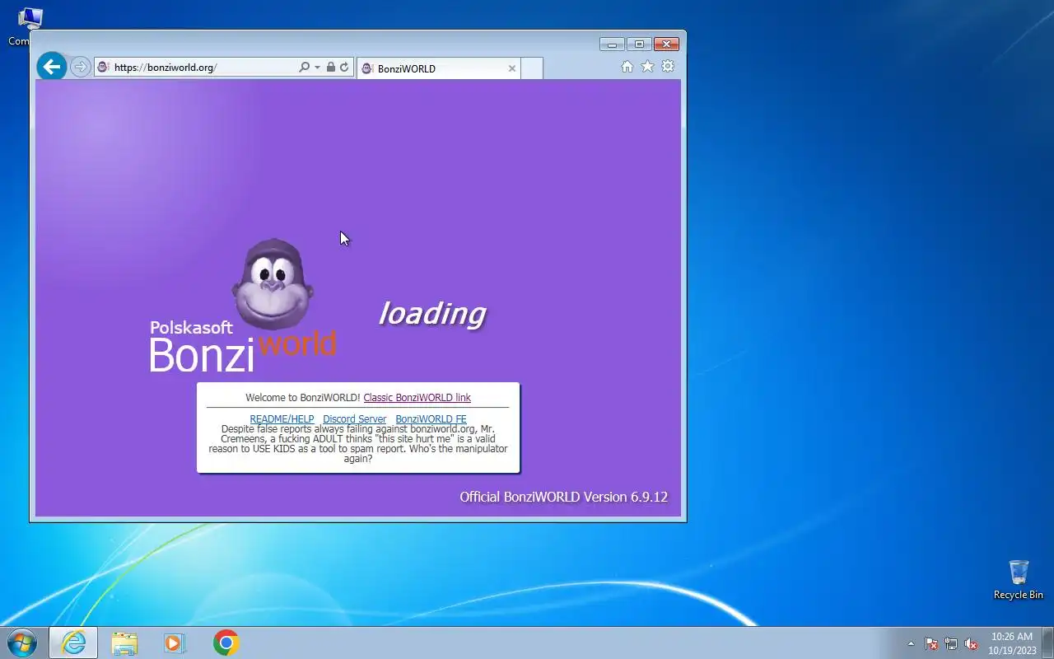Image resolution: width=1054 pixels, height=659 pixels.
Task: Click Internet Explorer taskbar icon
Action: [73, 643]
